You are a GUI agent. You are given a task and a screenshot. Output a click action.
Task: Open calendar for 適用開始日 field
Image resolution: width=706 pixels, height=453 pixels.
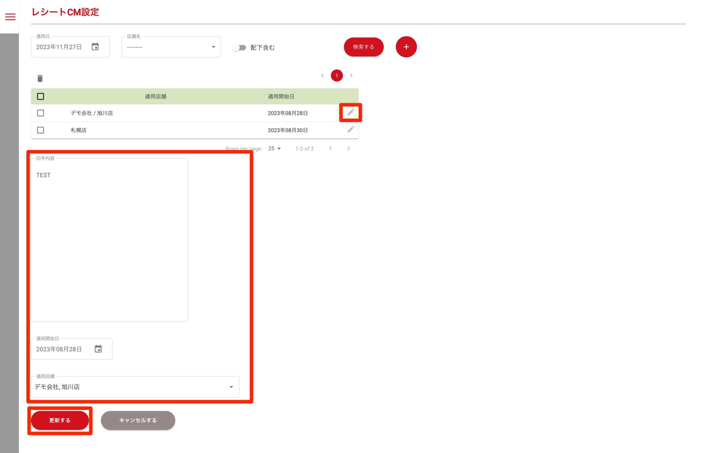(98, 349)
